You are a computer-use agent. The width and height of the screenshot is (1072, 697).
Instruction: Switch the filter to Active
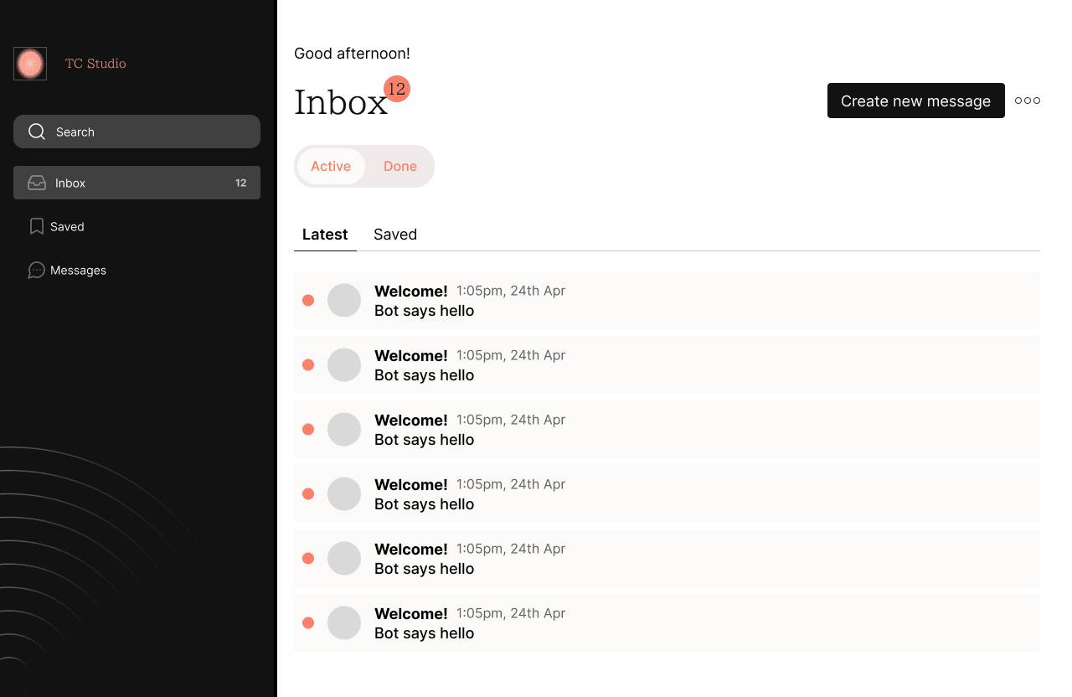tap(331, 166)
